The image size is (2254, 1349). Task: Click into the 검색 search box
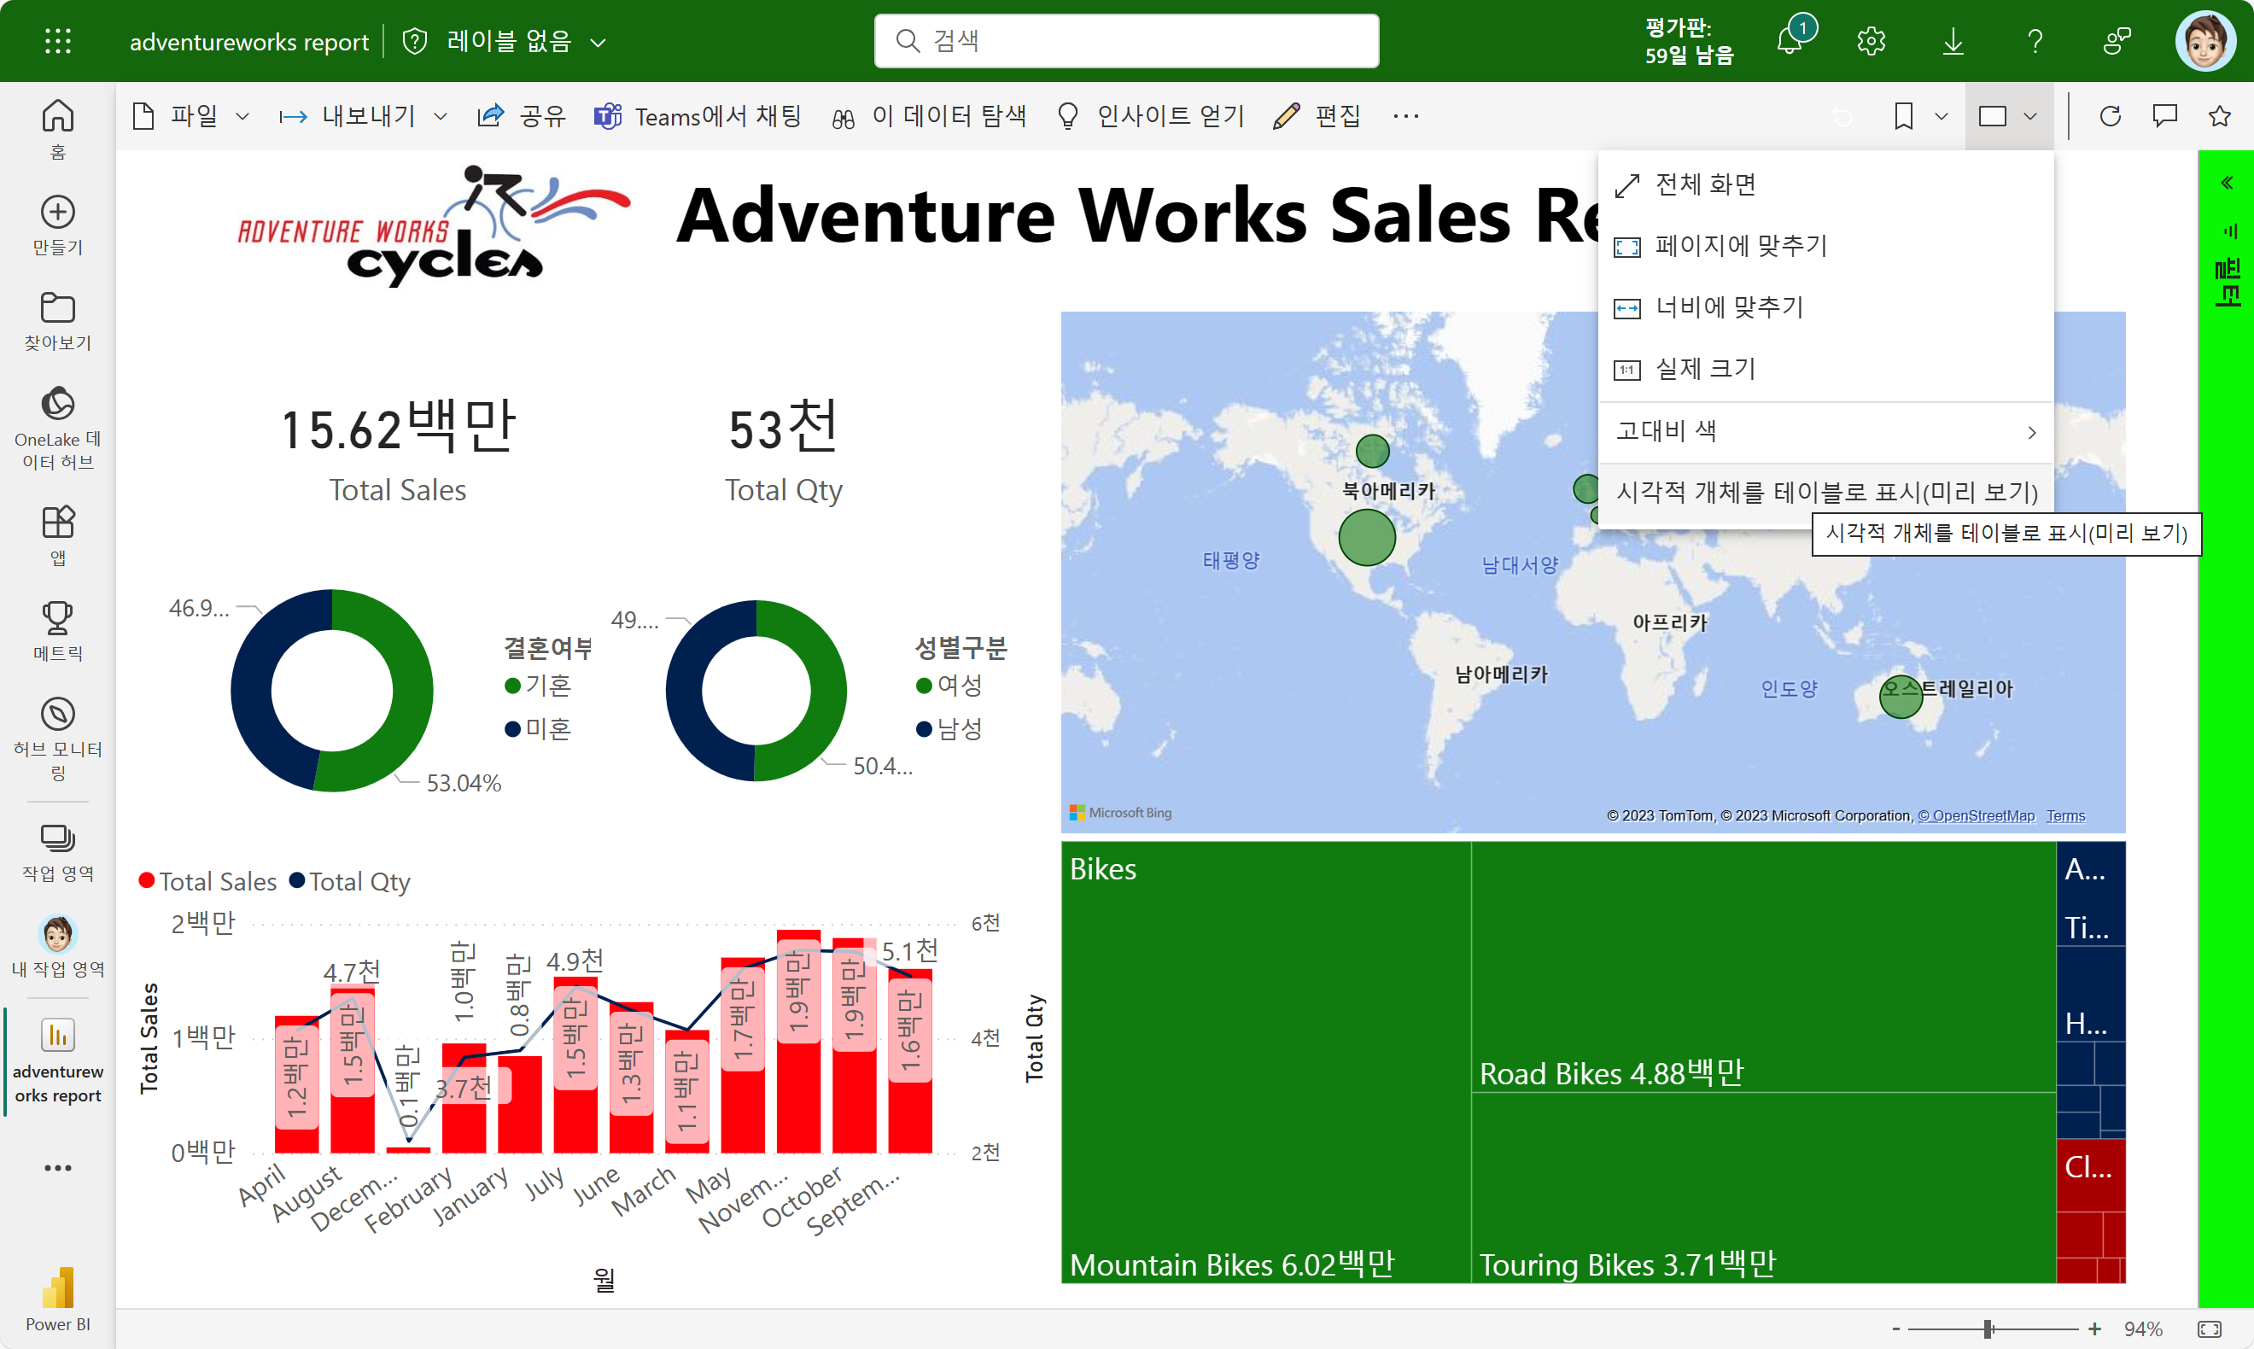point(1127,41)
